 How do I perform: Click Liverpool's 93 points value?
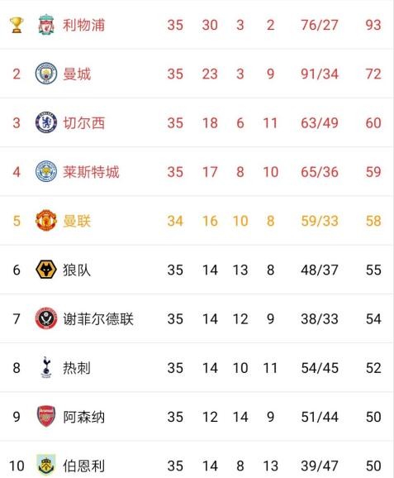[373, 25]
